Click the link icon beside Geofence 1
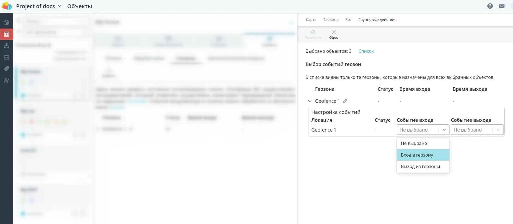 click(x=345, y=101)
